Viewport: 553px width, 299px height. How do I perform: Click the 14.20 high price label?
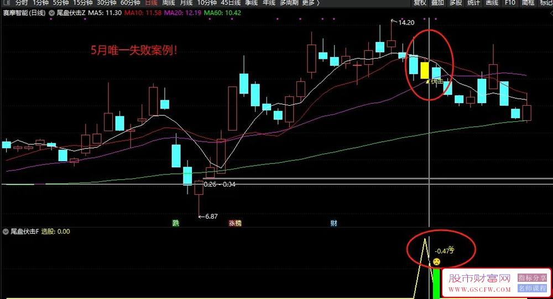406,23
